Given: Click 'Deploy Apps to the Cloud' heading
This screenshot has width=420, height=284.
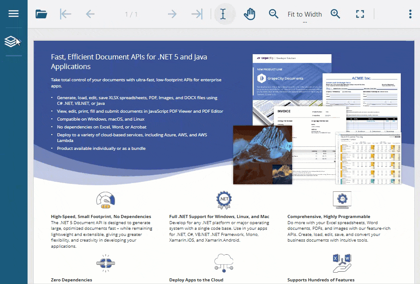Looking at the screenshot, I should tap(196, 280).
